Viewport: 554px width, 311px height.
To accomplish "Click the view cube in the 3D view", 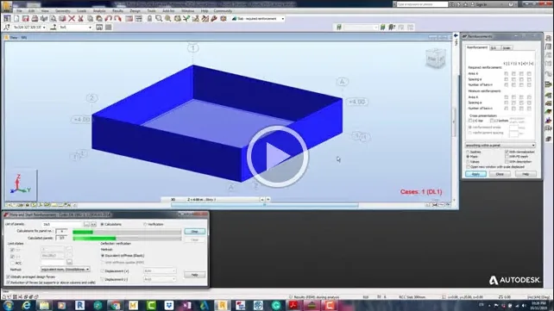I will (435, 59).
